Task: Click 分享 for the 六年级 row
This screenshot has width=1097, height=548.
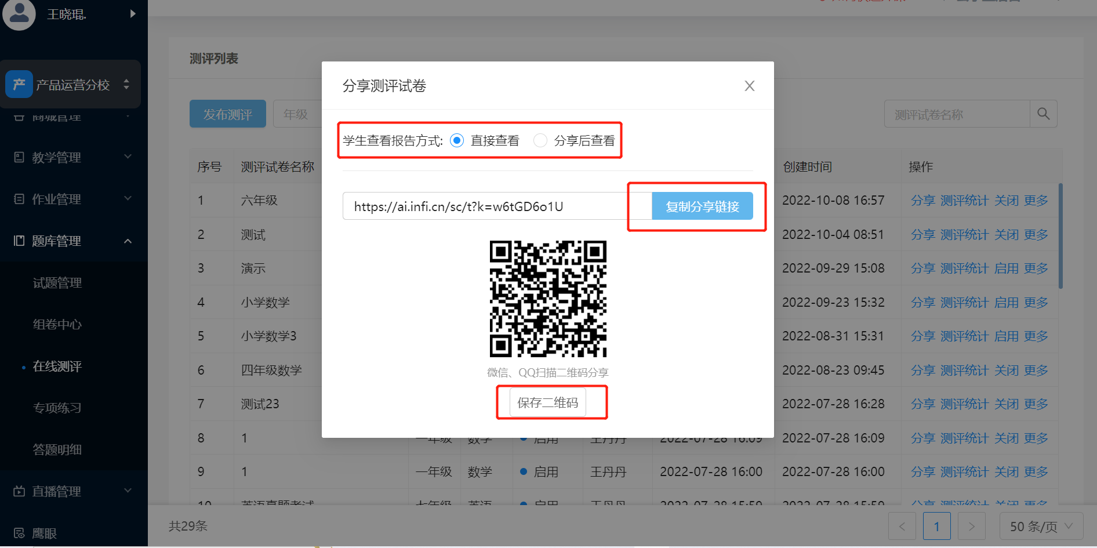Action: click(922, 200)
